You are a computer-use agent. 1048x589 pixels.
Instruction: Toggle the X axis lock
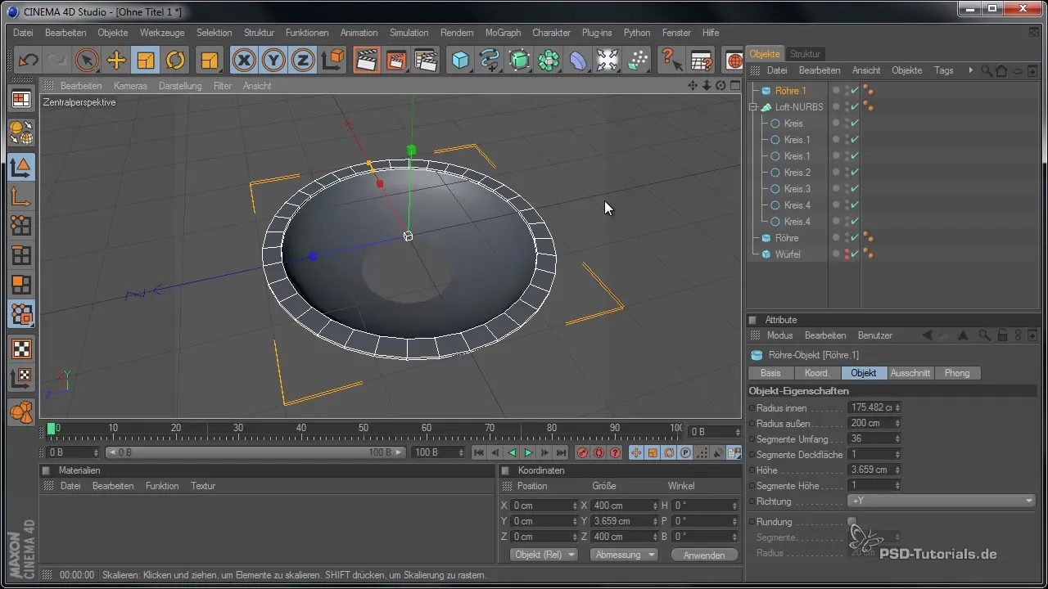tap(243, 61)
